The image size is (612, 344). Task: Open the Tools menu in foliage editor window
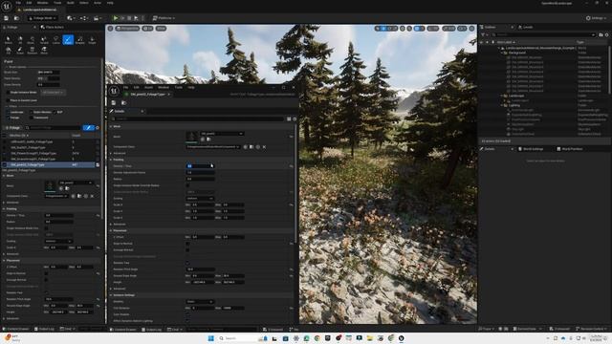coord(179,87)
